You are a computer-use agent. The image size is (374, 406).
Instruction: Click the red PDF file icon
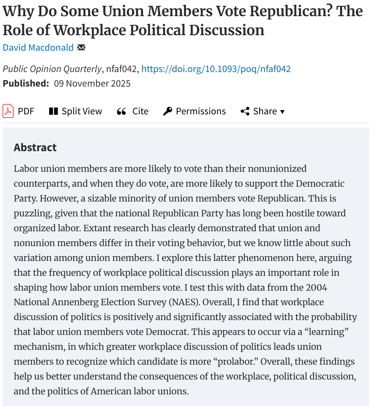[x=8, y=111]
